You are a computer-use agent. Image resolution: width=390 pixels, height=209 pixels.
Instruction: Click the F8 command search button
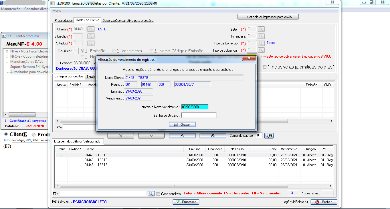(269, 136)
